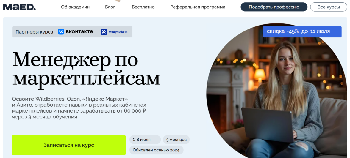Click the Партнеры курса label
350x158 pixels.
(35, 32)
